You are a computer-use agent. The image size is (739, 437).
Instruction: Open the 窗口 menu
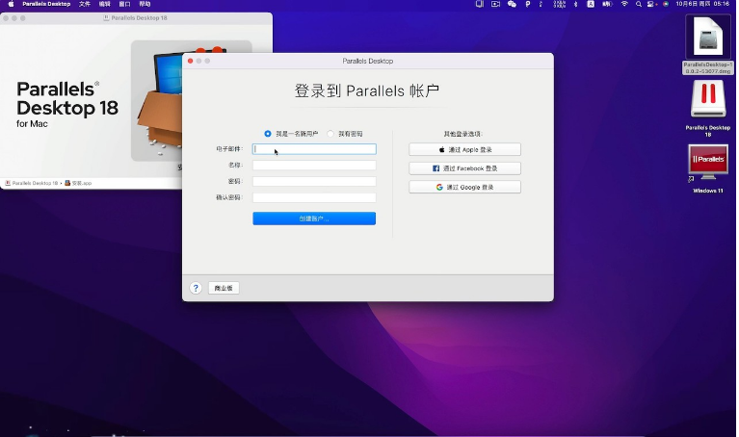coord(124,4)
